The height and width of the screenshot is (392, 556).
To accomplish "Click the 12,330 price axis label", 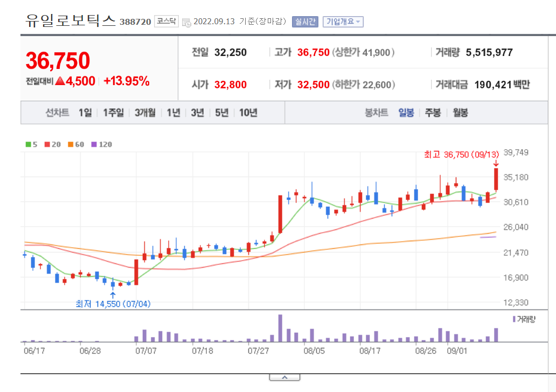I will (516, 303).
